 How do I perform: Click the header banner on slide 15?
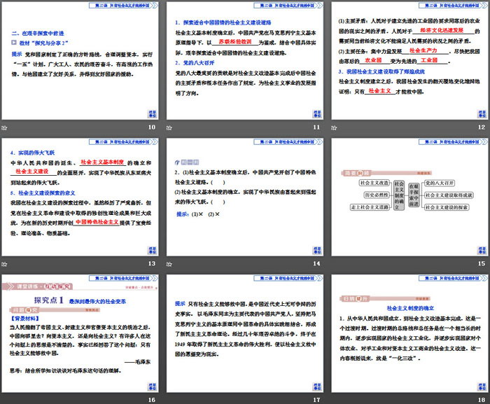pyautogui.click(x=453, y=141)
